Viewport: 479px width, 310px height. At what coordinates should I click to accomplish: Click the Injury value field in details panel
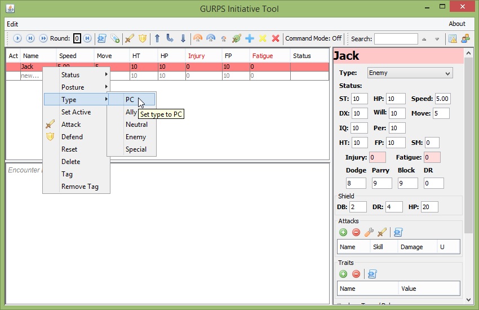(377, 158)
